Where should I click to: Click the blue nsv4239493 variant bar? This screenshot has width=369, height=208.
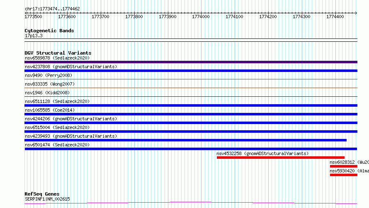pos(185,140)
